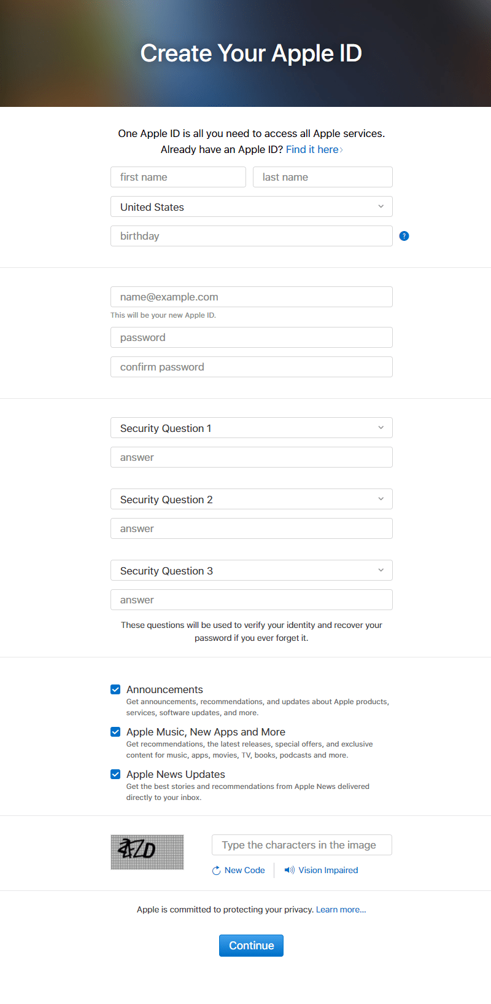Expand the Security Question 1 dropdown

coord(252,428)
